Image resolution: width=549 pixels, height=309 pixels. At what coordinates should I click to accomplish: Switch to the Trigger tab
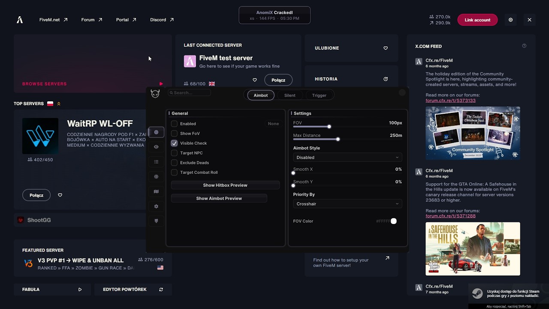tap(319, 95)
